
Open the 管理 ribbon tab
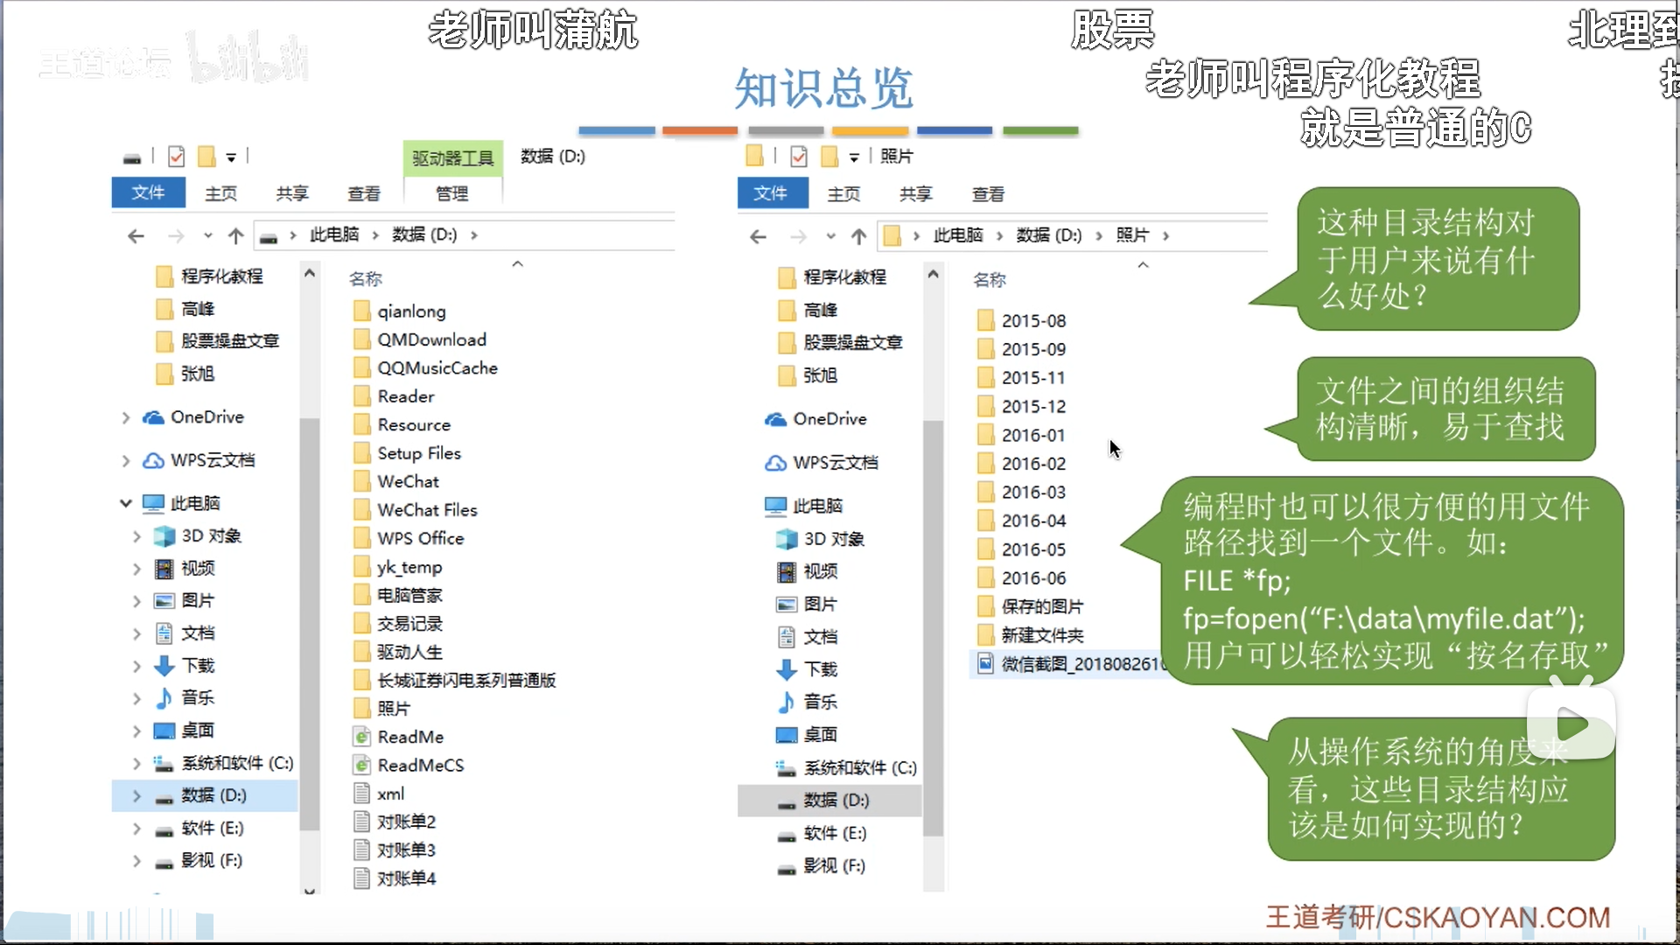coord(451,193)
